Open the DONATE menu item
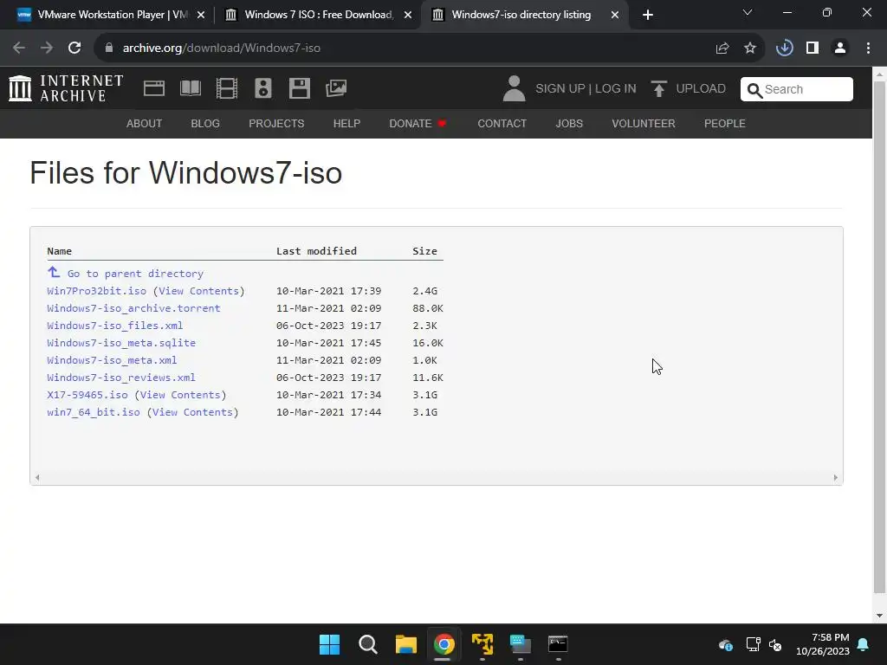Image resolution: width=887 pixels, height=665 pixels. coord(418,123)
